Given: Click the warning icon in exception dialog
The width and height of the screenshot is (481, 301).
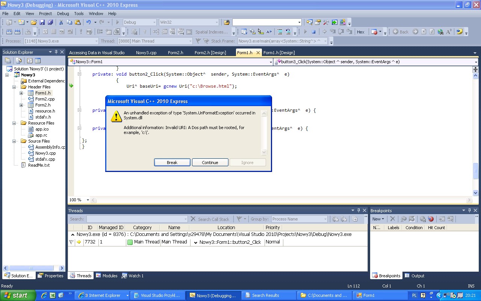Looking at the screenshot, I should click(x=116, y=116).
